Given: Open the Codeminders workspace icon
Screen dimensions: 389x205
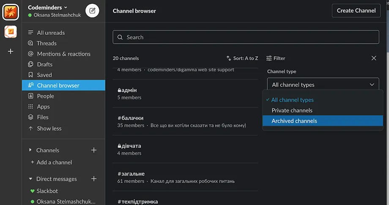Looking at the screenshot, I should pos(11,12).
